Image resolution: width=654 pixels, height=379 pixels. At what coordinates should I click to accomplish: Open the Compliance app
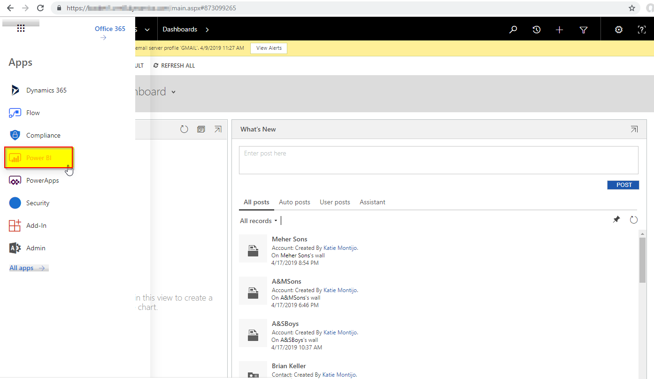[35, 135]
